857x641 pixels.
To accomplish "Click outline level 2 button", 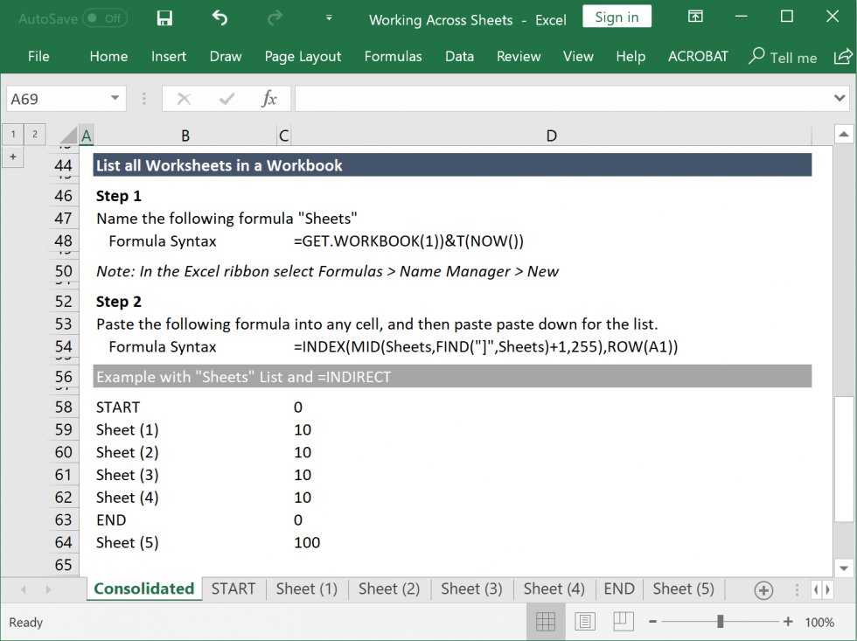I will pos(34,134).
